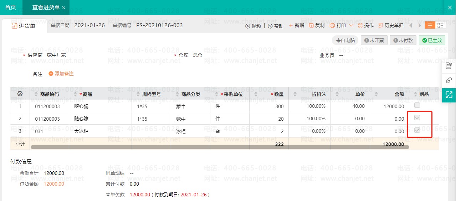The image size is (456, 201).
Task: Close the panel with the top-right X
Action: coord(450,7)
